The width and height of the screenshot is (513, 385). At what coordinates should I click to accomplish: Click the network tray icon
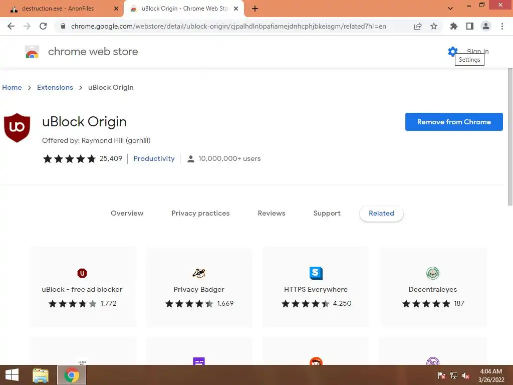454,375
